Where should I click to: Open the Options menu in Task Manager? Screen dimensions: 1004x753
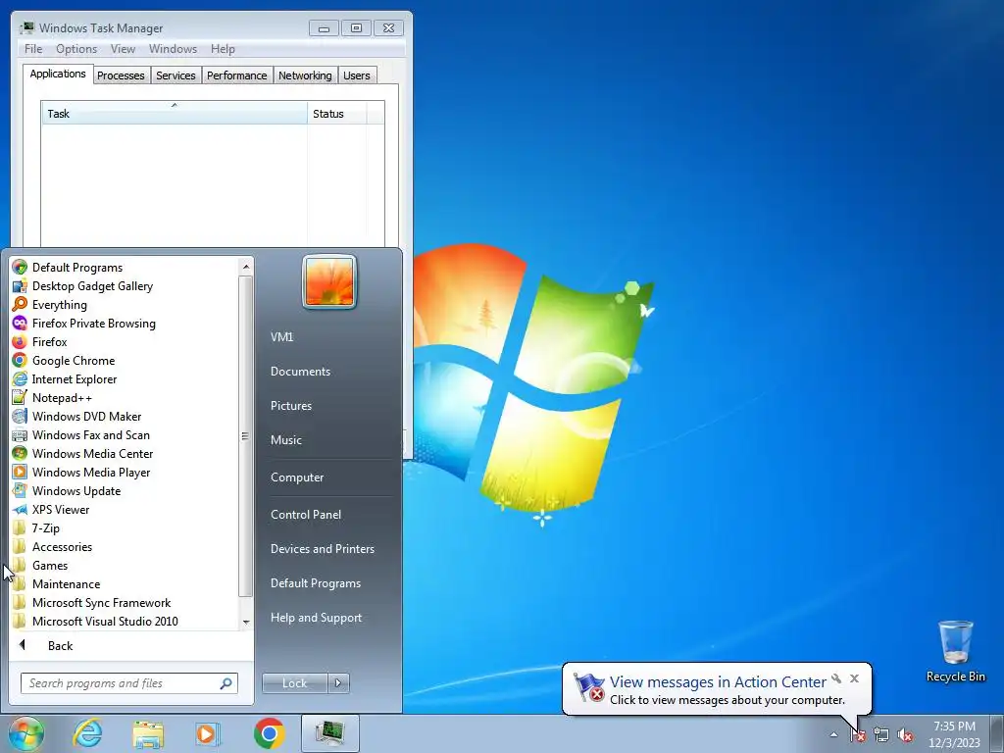pyautogui.click(x=76, y=49)
